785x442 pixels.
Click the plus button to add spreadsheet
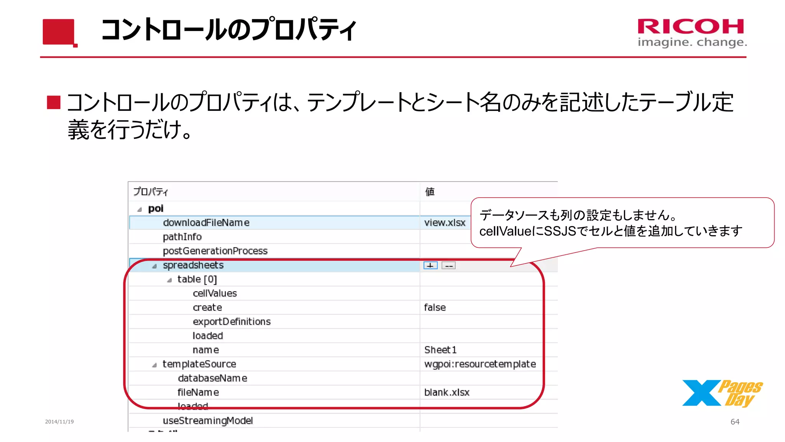click(430, 266)
